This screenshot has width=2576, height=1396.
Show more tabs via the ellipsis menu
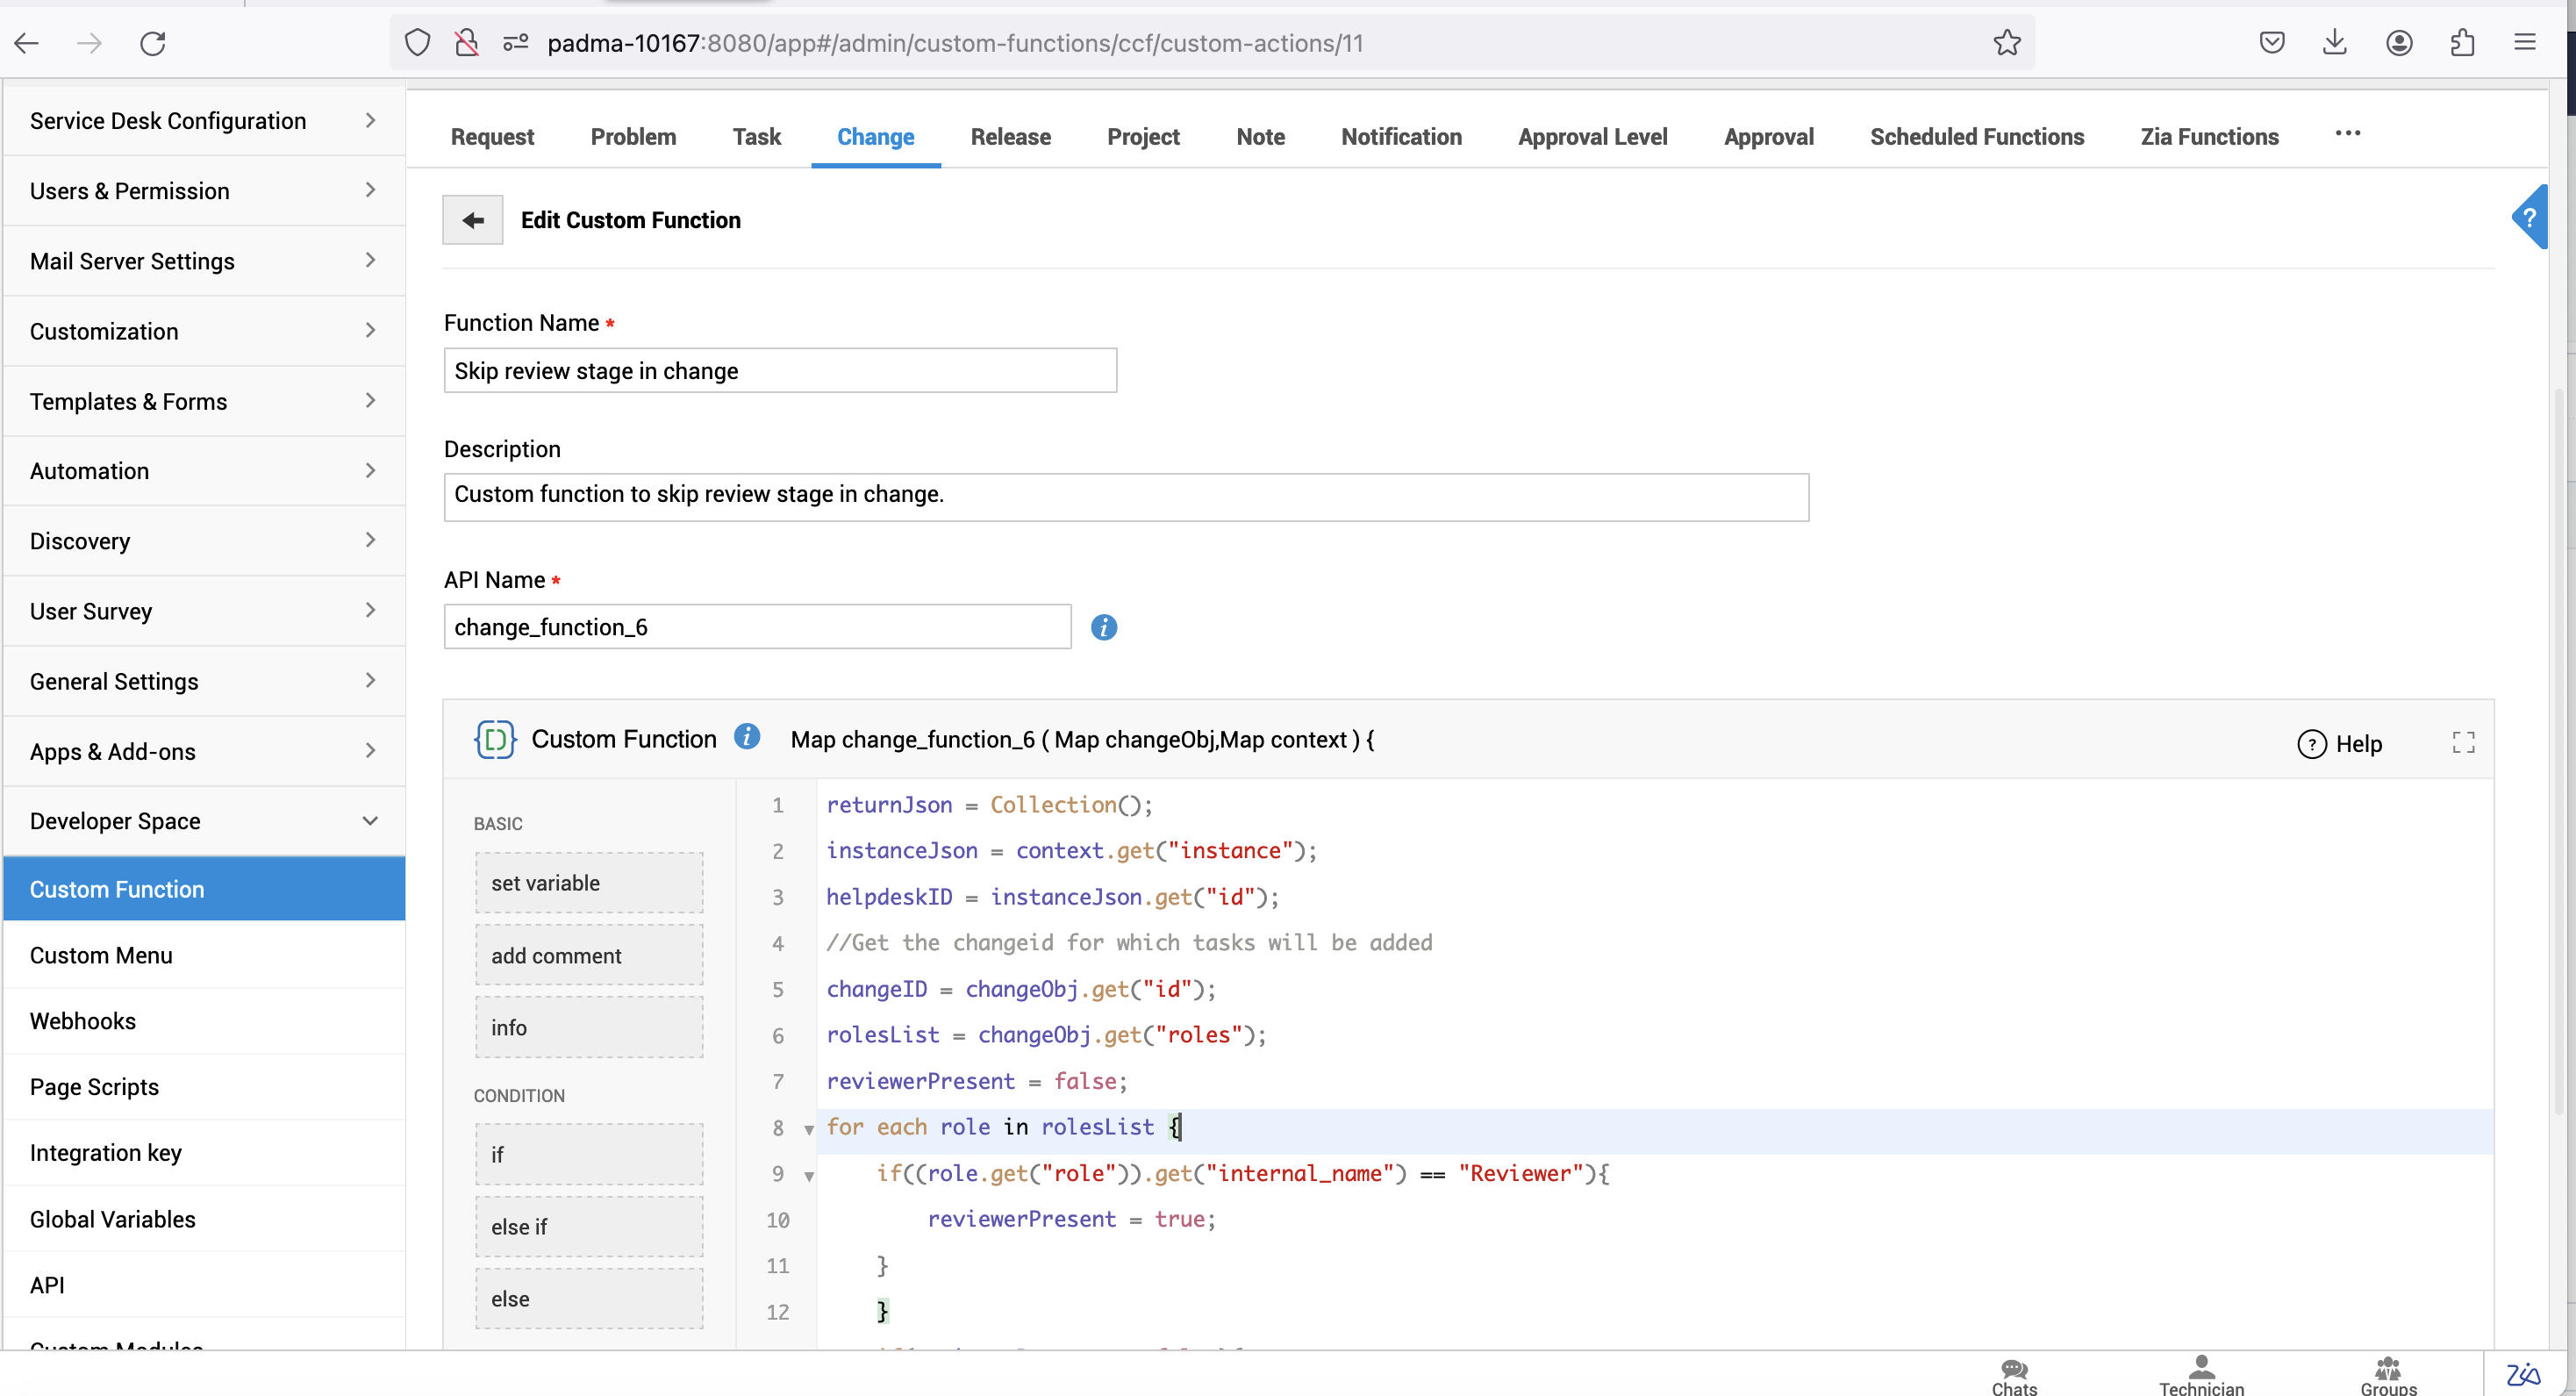(2347, 134)
